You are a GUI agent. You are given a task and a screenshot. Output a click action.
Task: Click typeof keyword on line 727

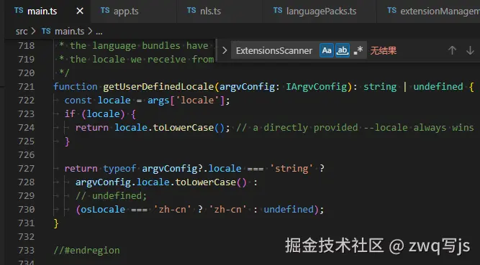coord(119,169)
